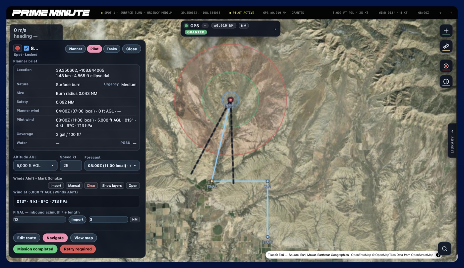Click the FINAL length input field

pyautogui.click(x=108, y=219)
